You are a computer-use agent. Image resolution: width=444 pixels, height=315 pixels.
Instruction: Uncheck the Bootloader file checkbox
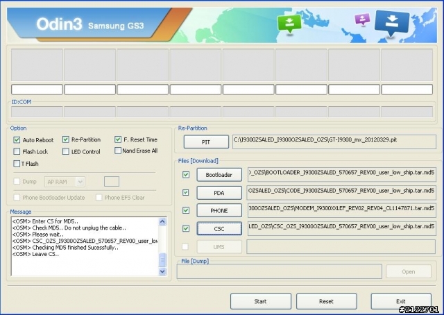(x=186, y=175)
